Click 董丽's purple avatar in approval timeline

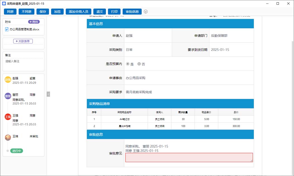[8, 96]
